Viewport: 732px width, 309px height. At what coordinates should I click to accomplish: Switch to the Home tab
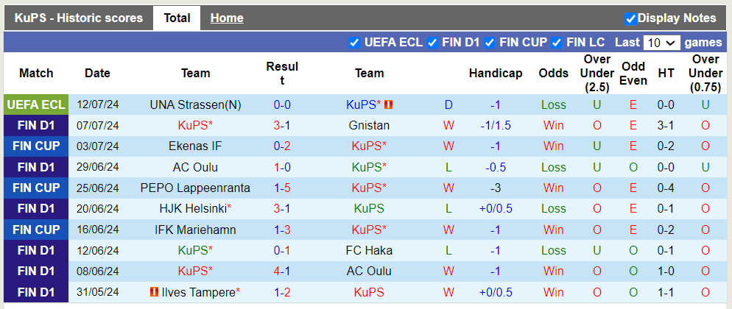tap(227, 18)
